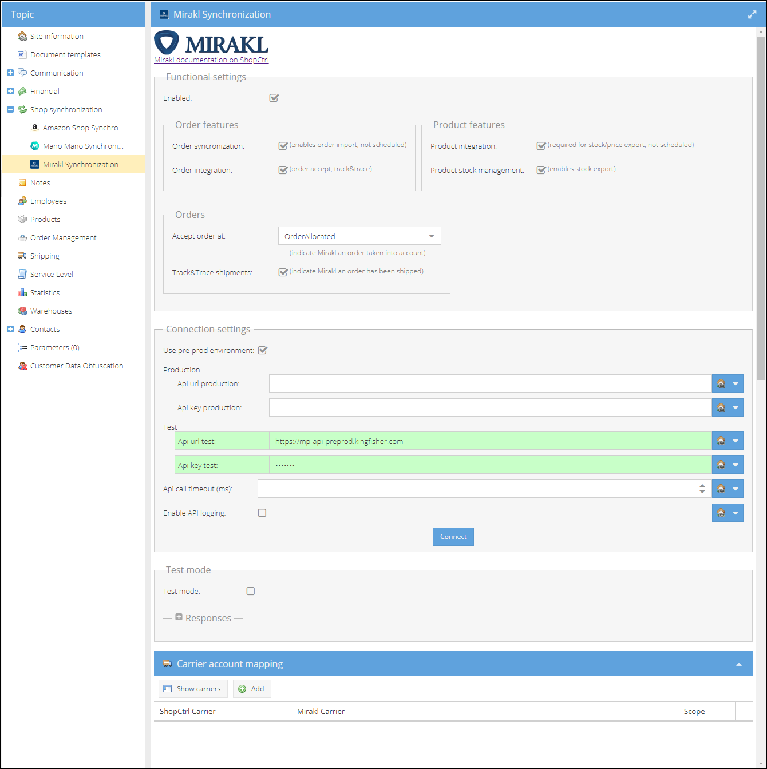
Task: Select Site information in topic tree
Action: coord(73,36)
